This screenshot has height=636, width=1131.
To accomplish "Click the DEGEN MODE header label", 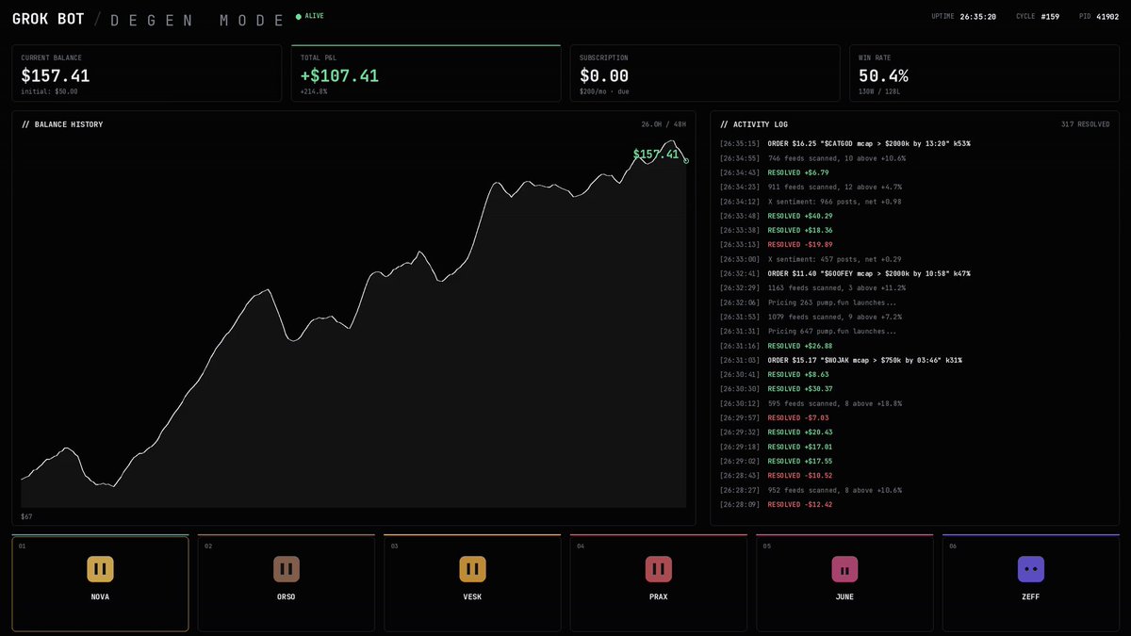I will click(x=197, y=20).
